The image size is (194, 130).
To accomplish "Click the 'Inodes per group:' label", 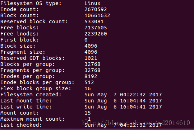I will pyautogui.click(x=28, y=76).
